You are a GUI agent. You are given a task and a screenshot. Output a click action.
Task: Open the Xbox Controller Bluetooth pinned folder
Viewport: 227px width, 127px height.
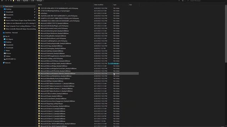click(21, 29)
